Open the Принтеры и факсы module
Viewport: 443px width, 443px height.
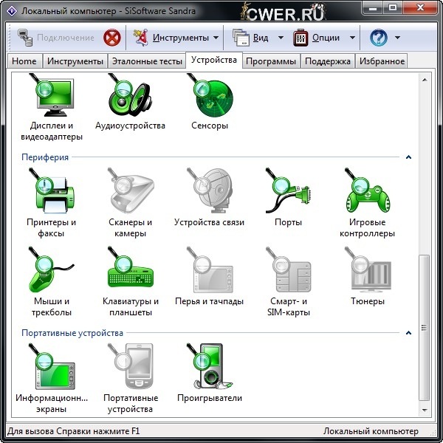point(51,191)
